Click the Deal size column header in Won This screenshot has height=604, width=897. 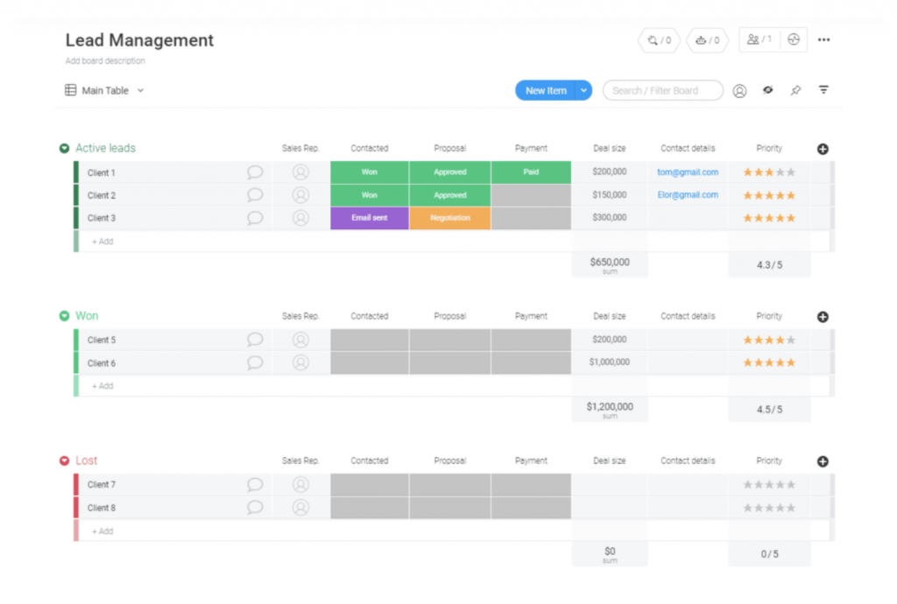tap(609, 316)
